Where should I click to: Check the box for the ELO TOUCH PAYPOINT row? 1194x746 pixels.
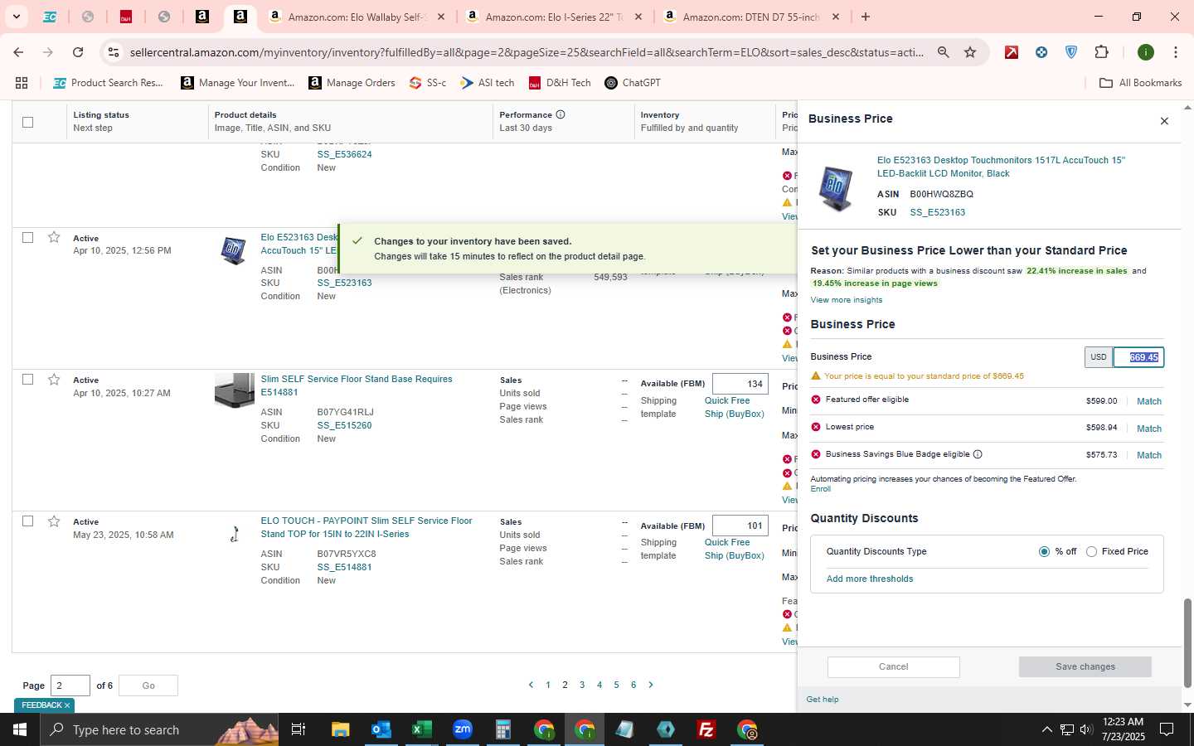click(27, 521)
